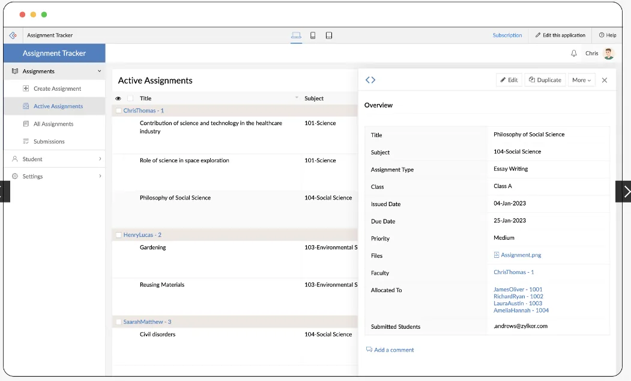The image size is (631, 381).
Task: Open the SaarahMatthew - 3 group header
Action: click(147, 322)
